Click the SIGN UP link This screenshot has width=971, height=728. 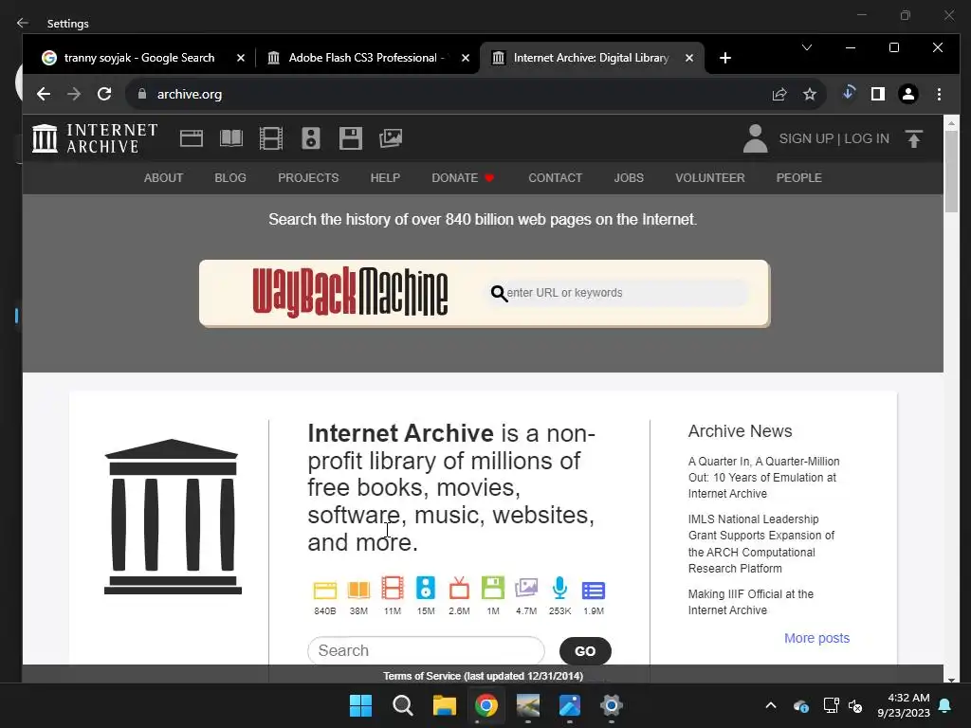(x=806, y=138)
